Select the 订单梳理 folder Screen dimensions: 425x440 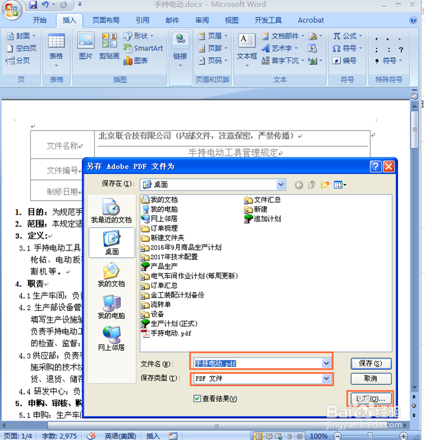pyautogui.click(x=159, y=228)
